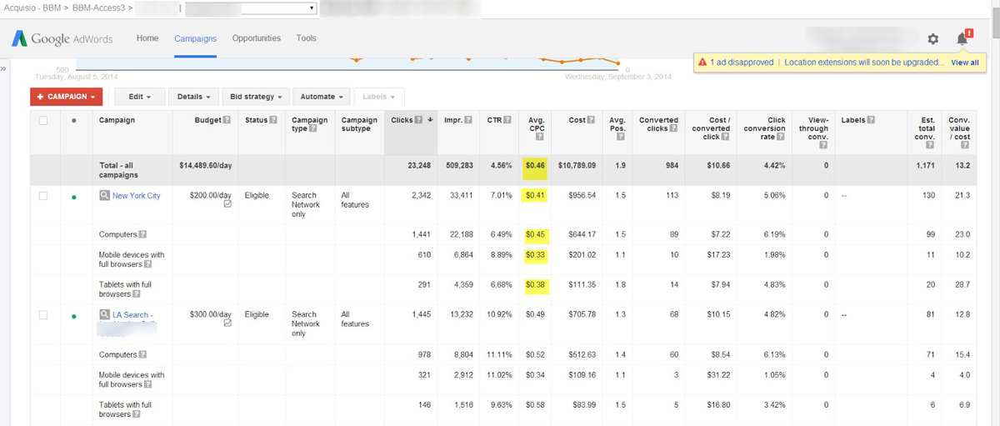Click the budget edit icon for New York City
1000x426 pixels.
(x=227, y=205)
